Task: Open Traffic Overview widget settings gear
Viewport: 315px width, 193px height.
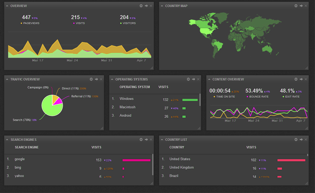Action: [91, 79]
